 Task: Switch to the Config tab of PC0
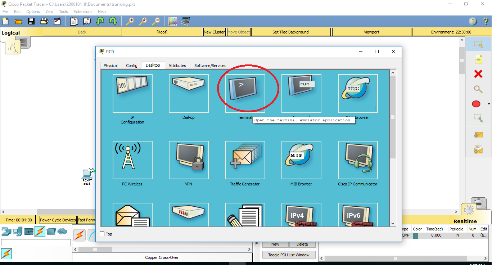pyautogui.click(x=131, y=65)
